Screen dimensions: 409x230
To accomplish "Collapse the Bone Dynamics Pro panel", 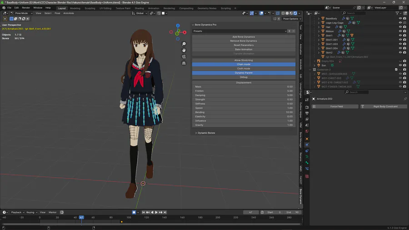I will tap(193, 25).
